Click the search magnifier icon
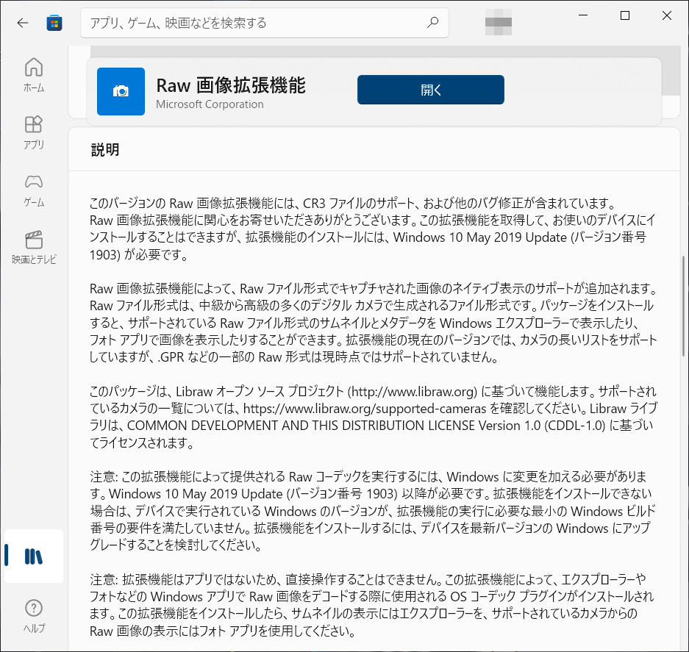The height and width of the screenshot is (652, 689). click(x=433, y=22)
